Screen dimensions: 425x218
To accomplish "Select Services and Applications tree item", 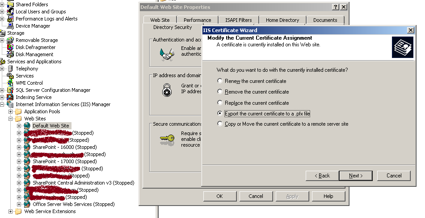I will [x=34, y=62].
